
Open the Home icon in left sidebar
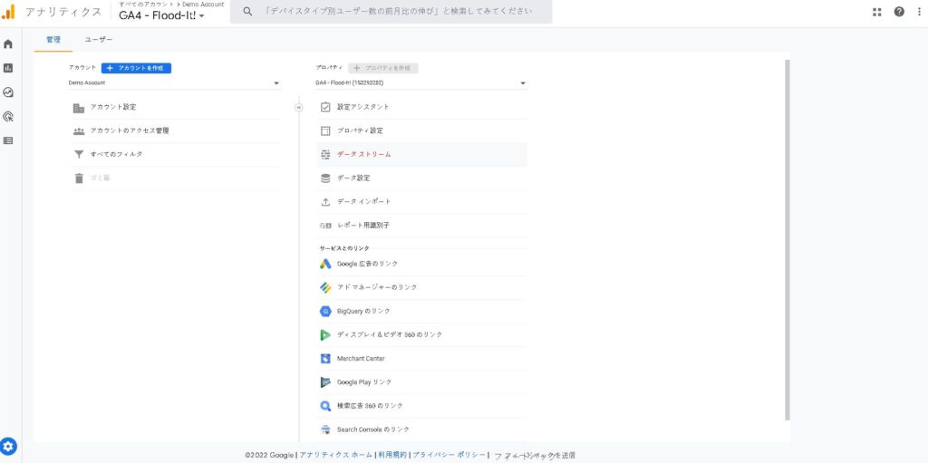tap(8, 43)
